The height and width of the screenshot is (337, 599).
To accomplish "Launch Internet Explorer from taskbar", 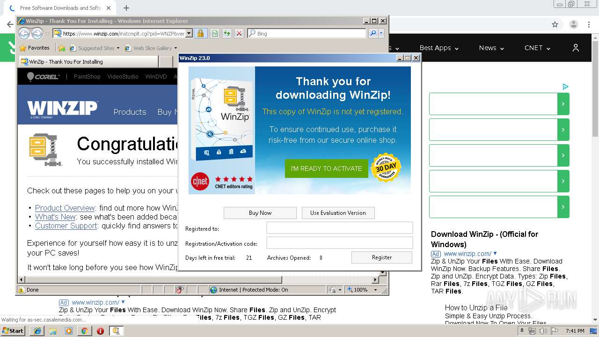I will pyautogui.click(x=37, y=331).
